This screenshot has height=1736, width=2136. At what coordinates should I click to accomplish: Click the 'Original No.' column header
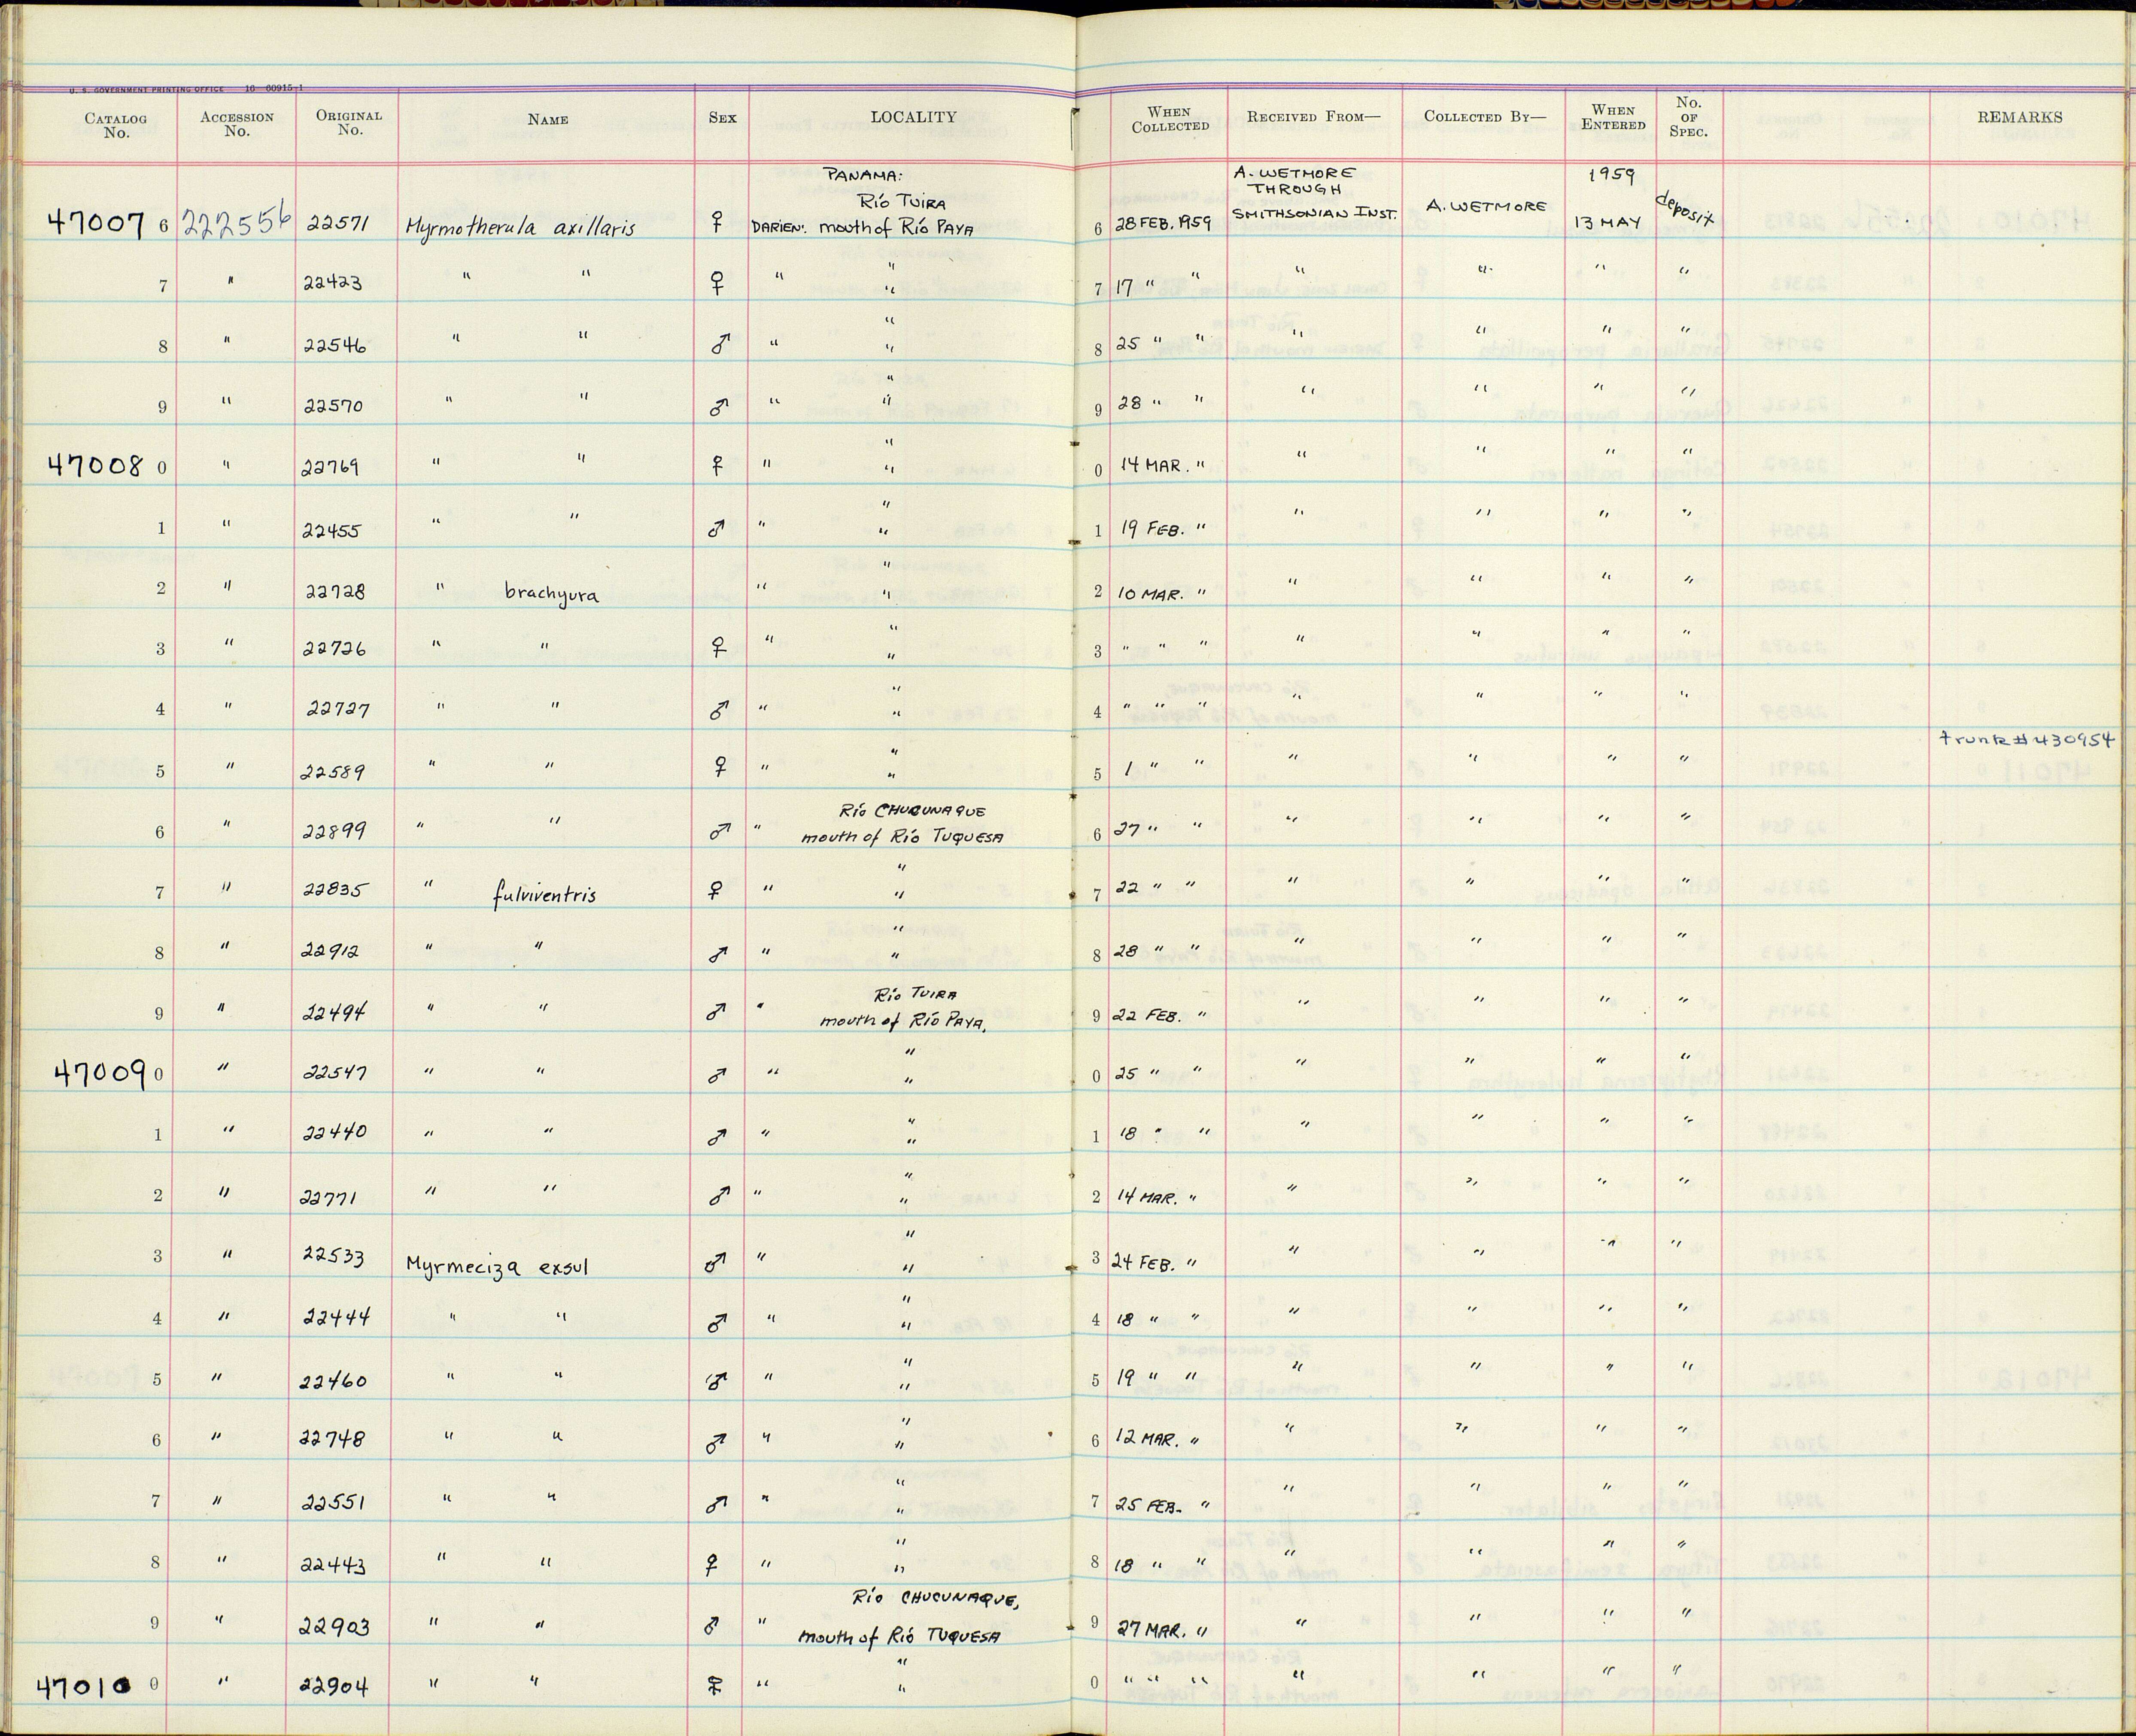coord(349,122)
